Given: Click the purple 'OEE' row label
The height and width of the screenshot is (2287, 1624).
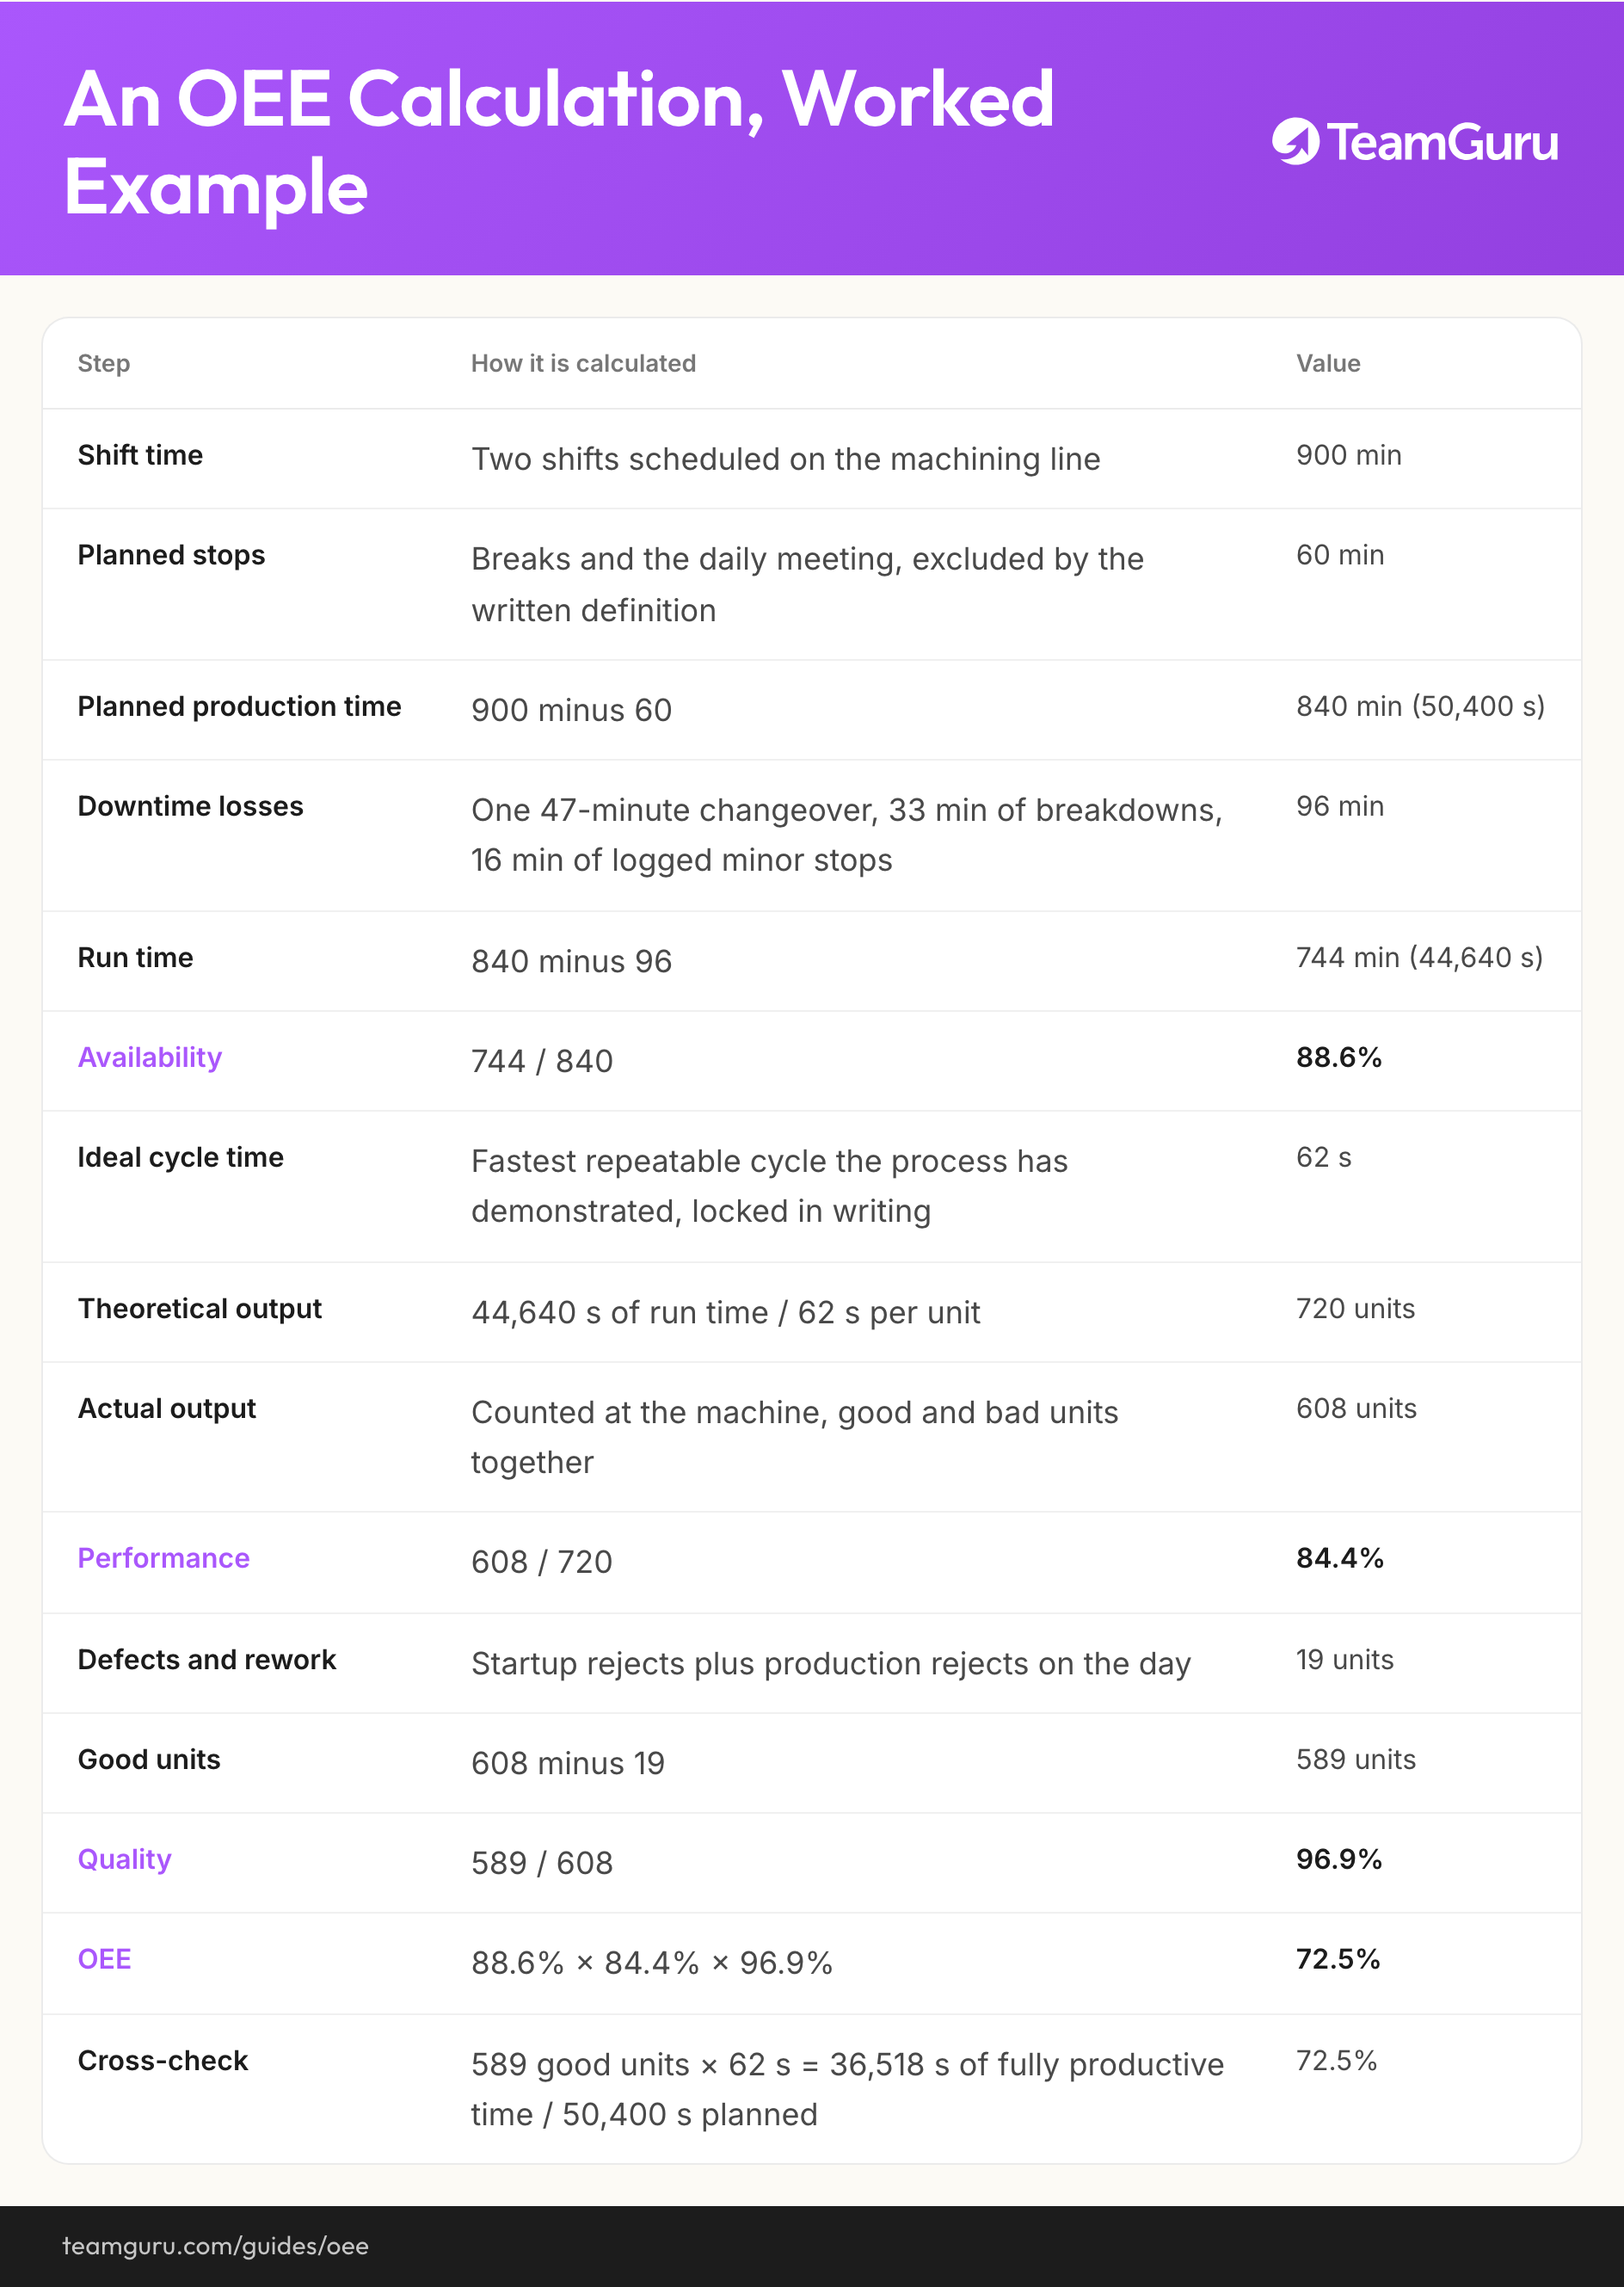Looking at the screenshot, I should 105,1959.
